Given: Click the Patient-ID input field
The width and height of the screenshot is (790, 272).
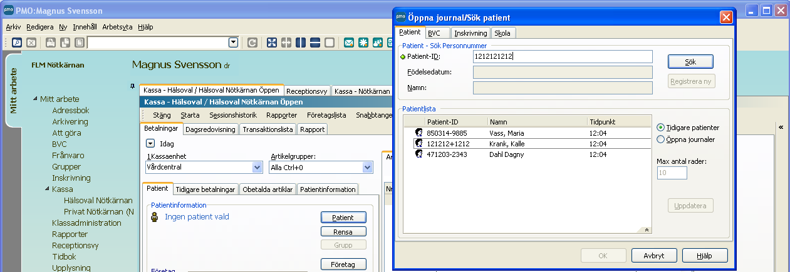Looking at the screenshot, I should click(563, 57).
